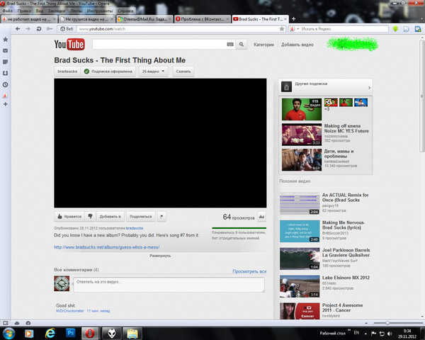Show video statistics chart icon
The height and width of the screenshot is (340, 425).
(261, 217)
